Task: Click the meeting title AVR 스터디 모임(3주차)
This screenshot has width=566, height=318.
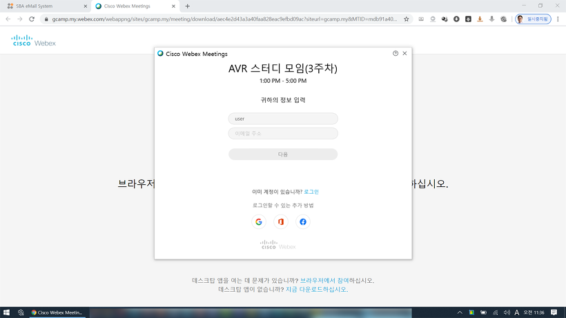Action: [x=283, y=68]
